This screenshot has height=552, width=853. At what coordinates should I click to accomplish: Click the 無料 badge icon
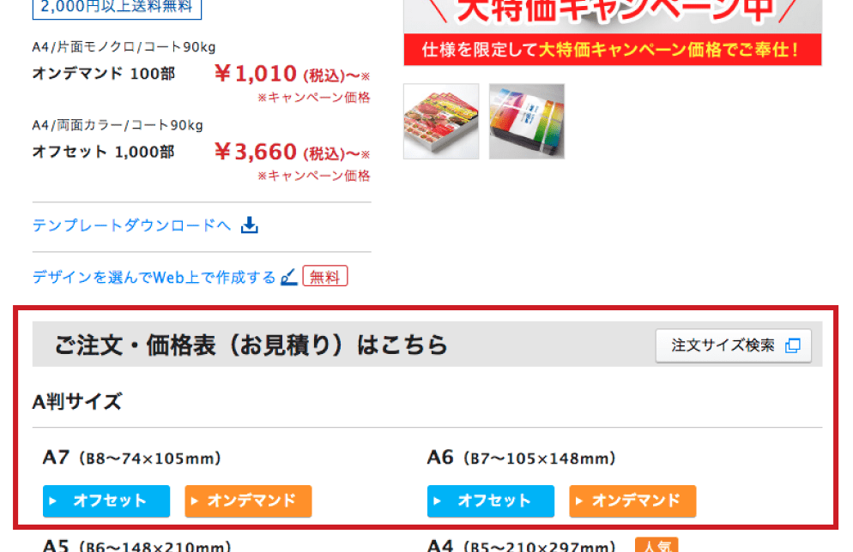point(324,277)
